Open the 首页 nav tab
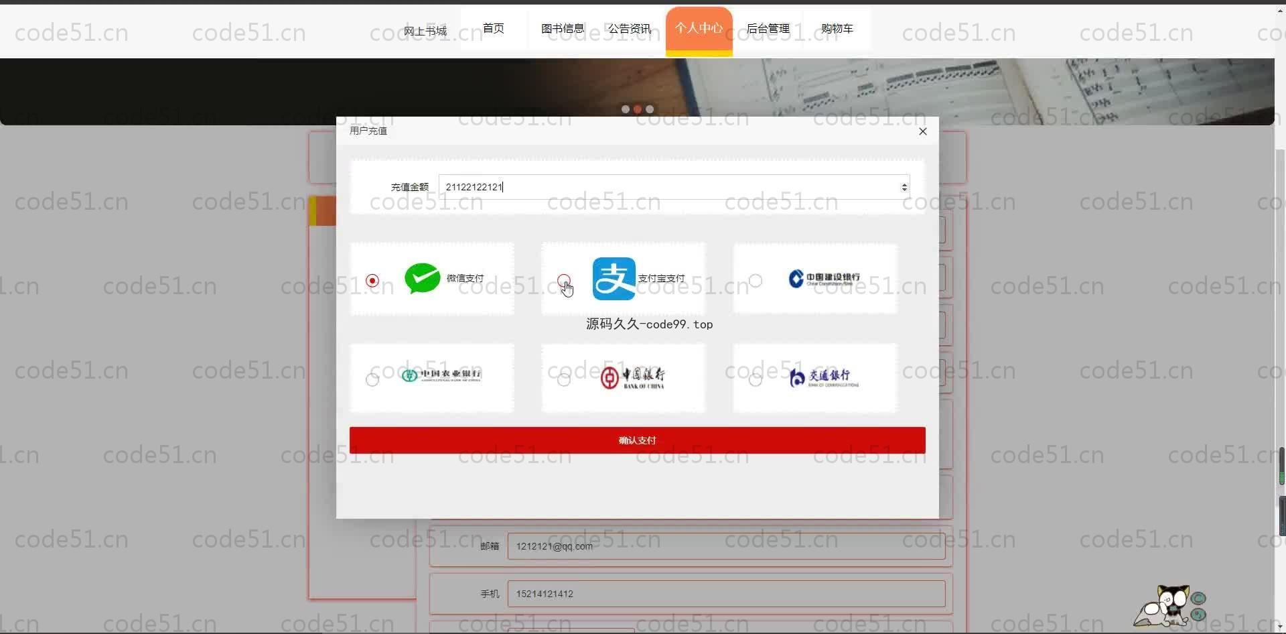1286x634 pixels. (x=494, y=28)
